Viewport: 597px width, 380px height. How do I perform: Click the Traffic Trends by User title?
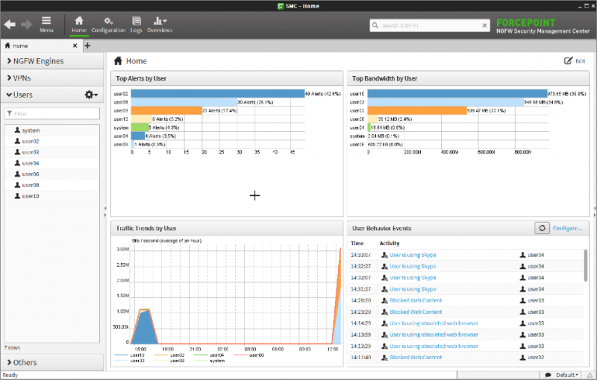coord(146,229)
